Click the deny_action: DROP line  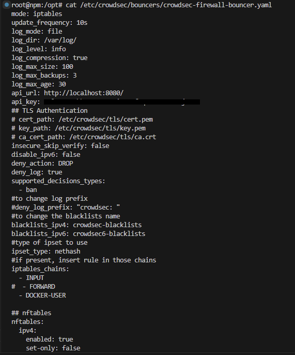click(x=42, y=163)
